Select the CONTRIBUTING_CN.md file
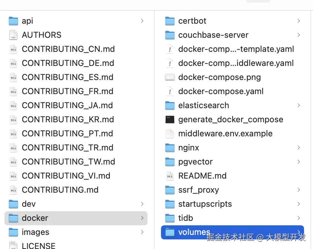This screenshot has width=313, height=249. (68, 49)
